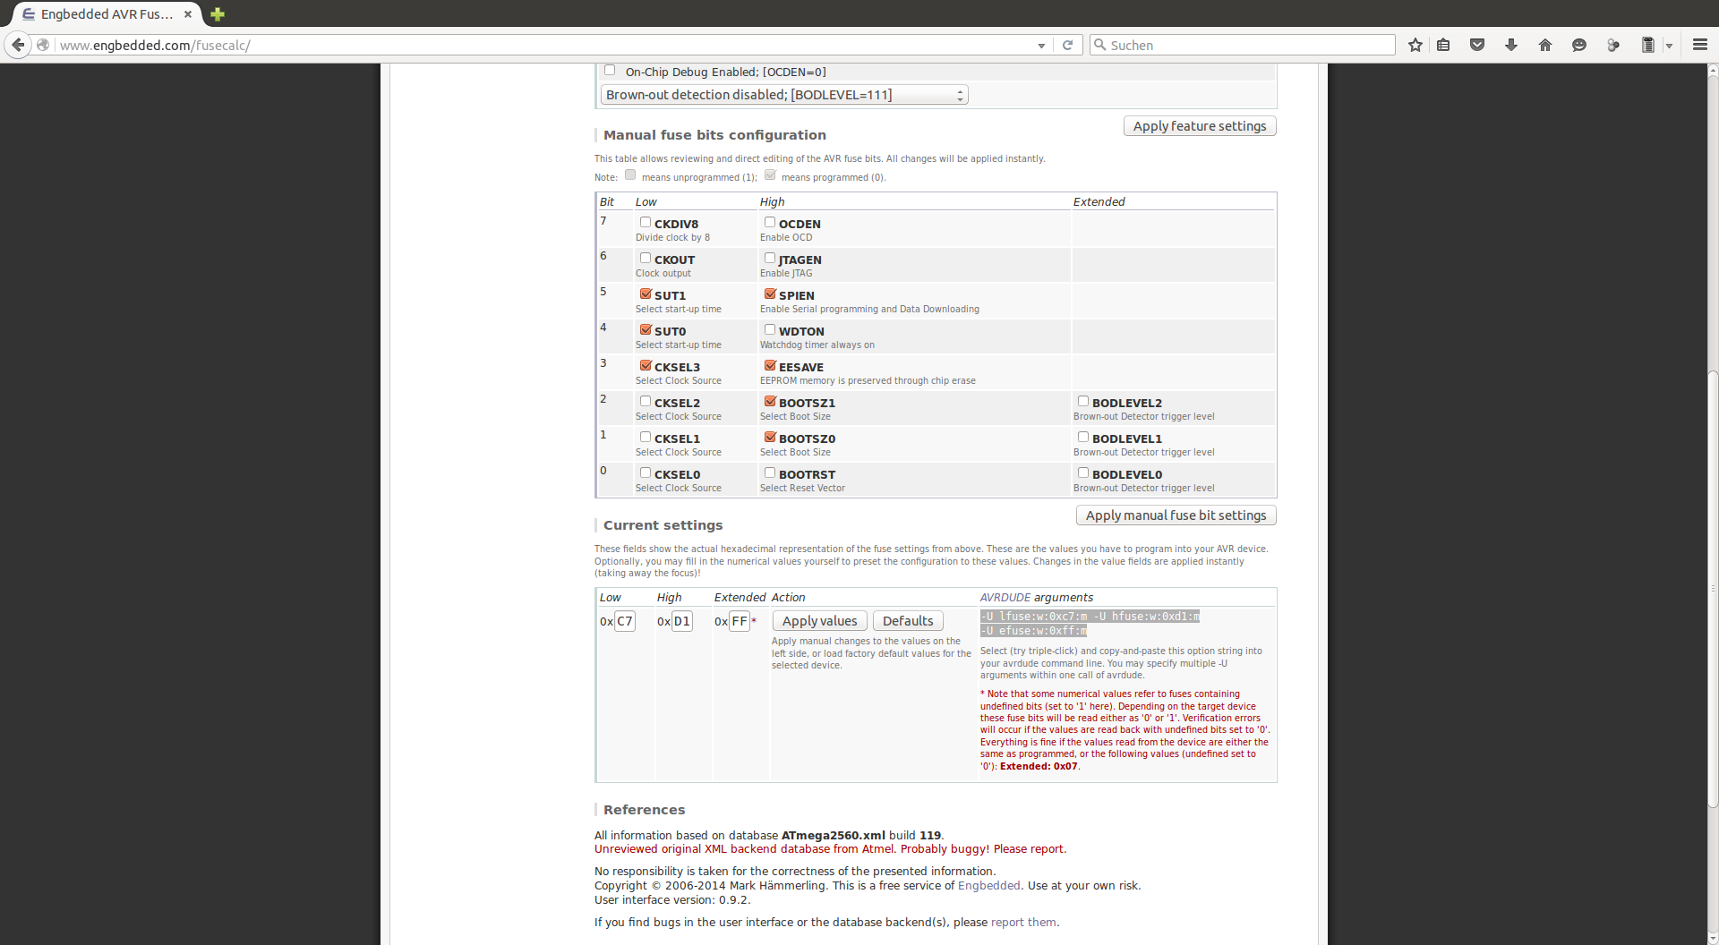1719x945 pixels.
Task: Edit the Low fuse hex field C7
Action: [625, 621]
